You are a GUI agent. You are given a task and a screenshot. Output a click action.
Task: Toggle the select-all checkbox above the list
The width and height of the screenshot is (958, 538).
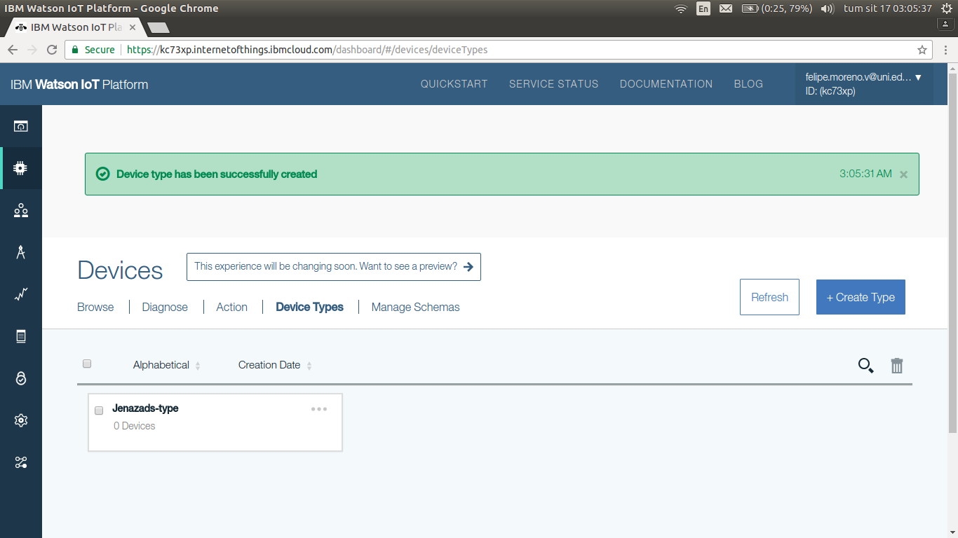(x=87, y=364)
